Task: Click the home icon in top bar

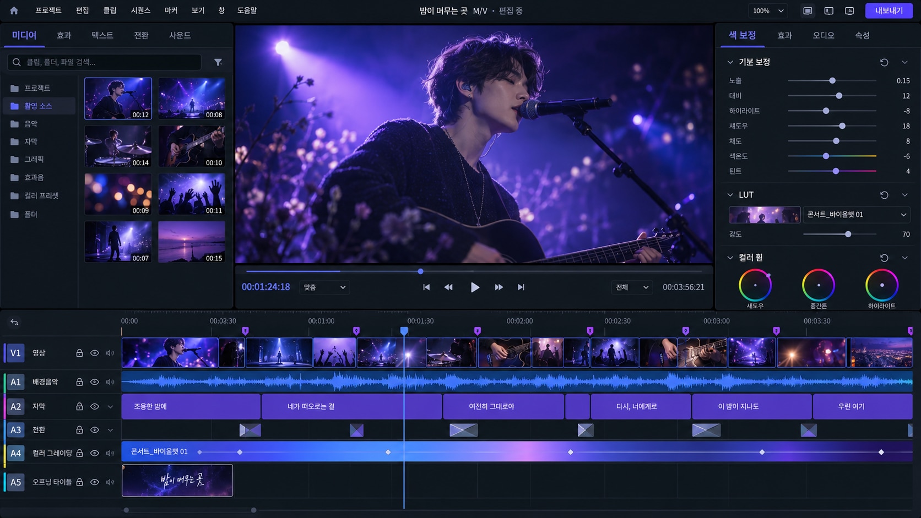Action: (x=14, y=10)
